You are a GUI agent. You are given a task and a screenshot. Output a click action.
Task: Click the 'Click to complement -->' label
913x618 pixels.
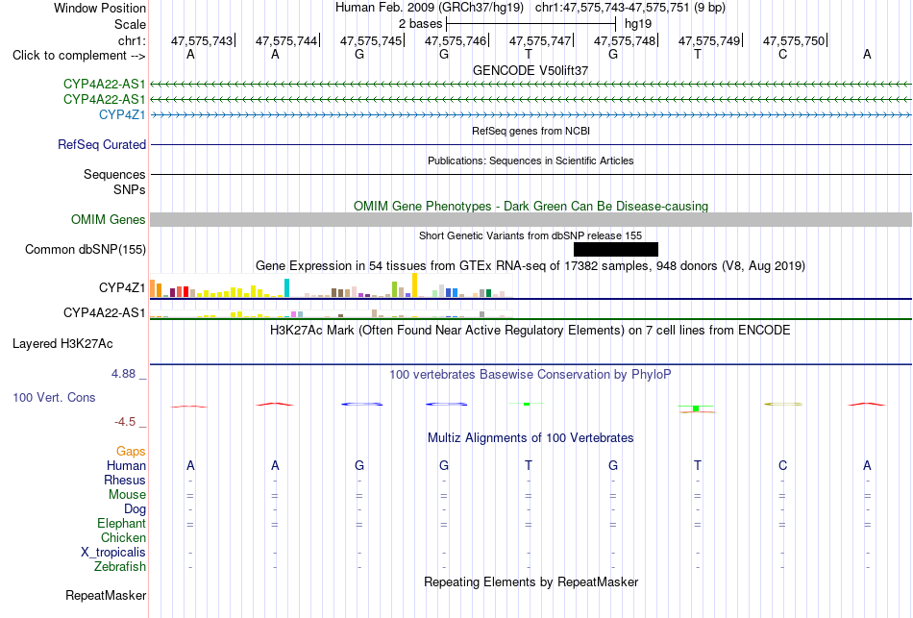[79, 56]
